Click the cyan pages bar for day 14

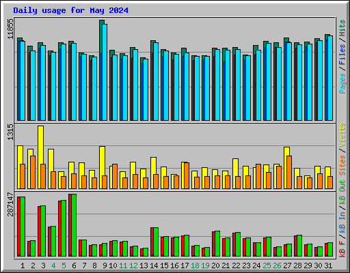pyautogui.click(x=156, y=81)
